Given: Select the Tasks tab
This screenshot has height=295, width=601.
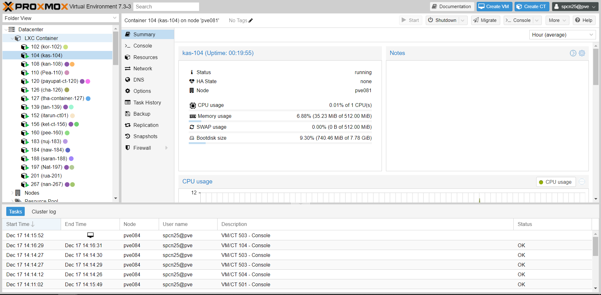Looking at the screenshot, I should point(15,212).
